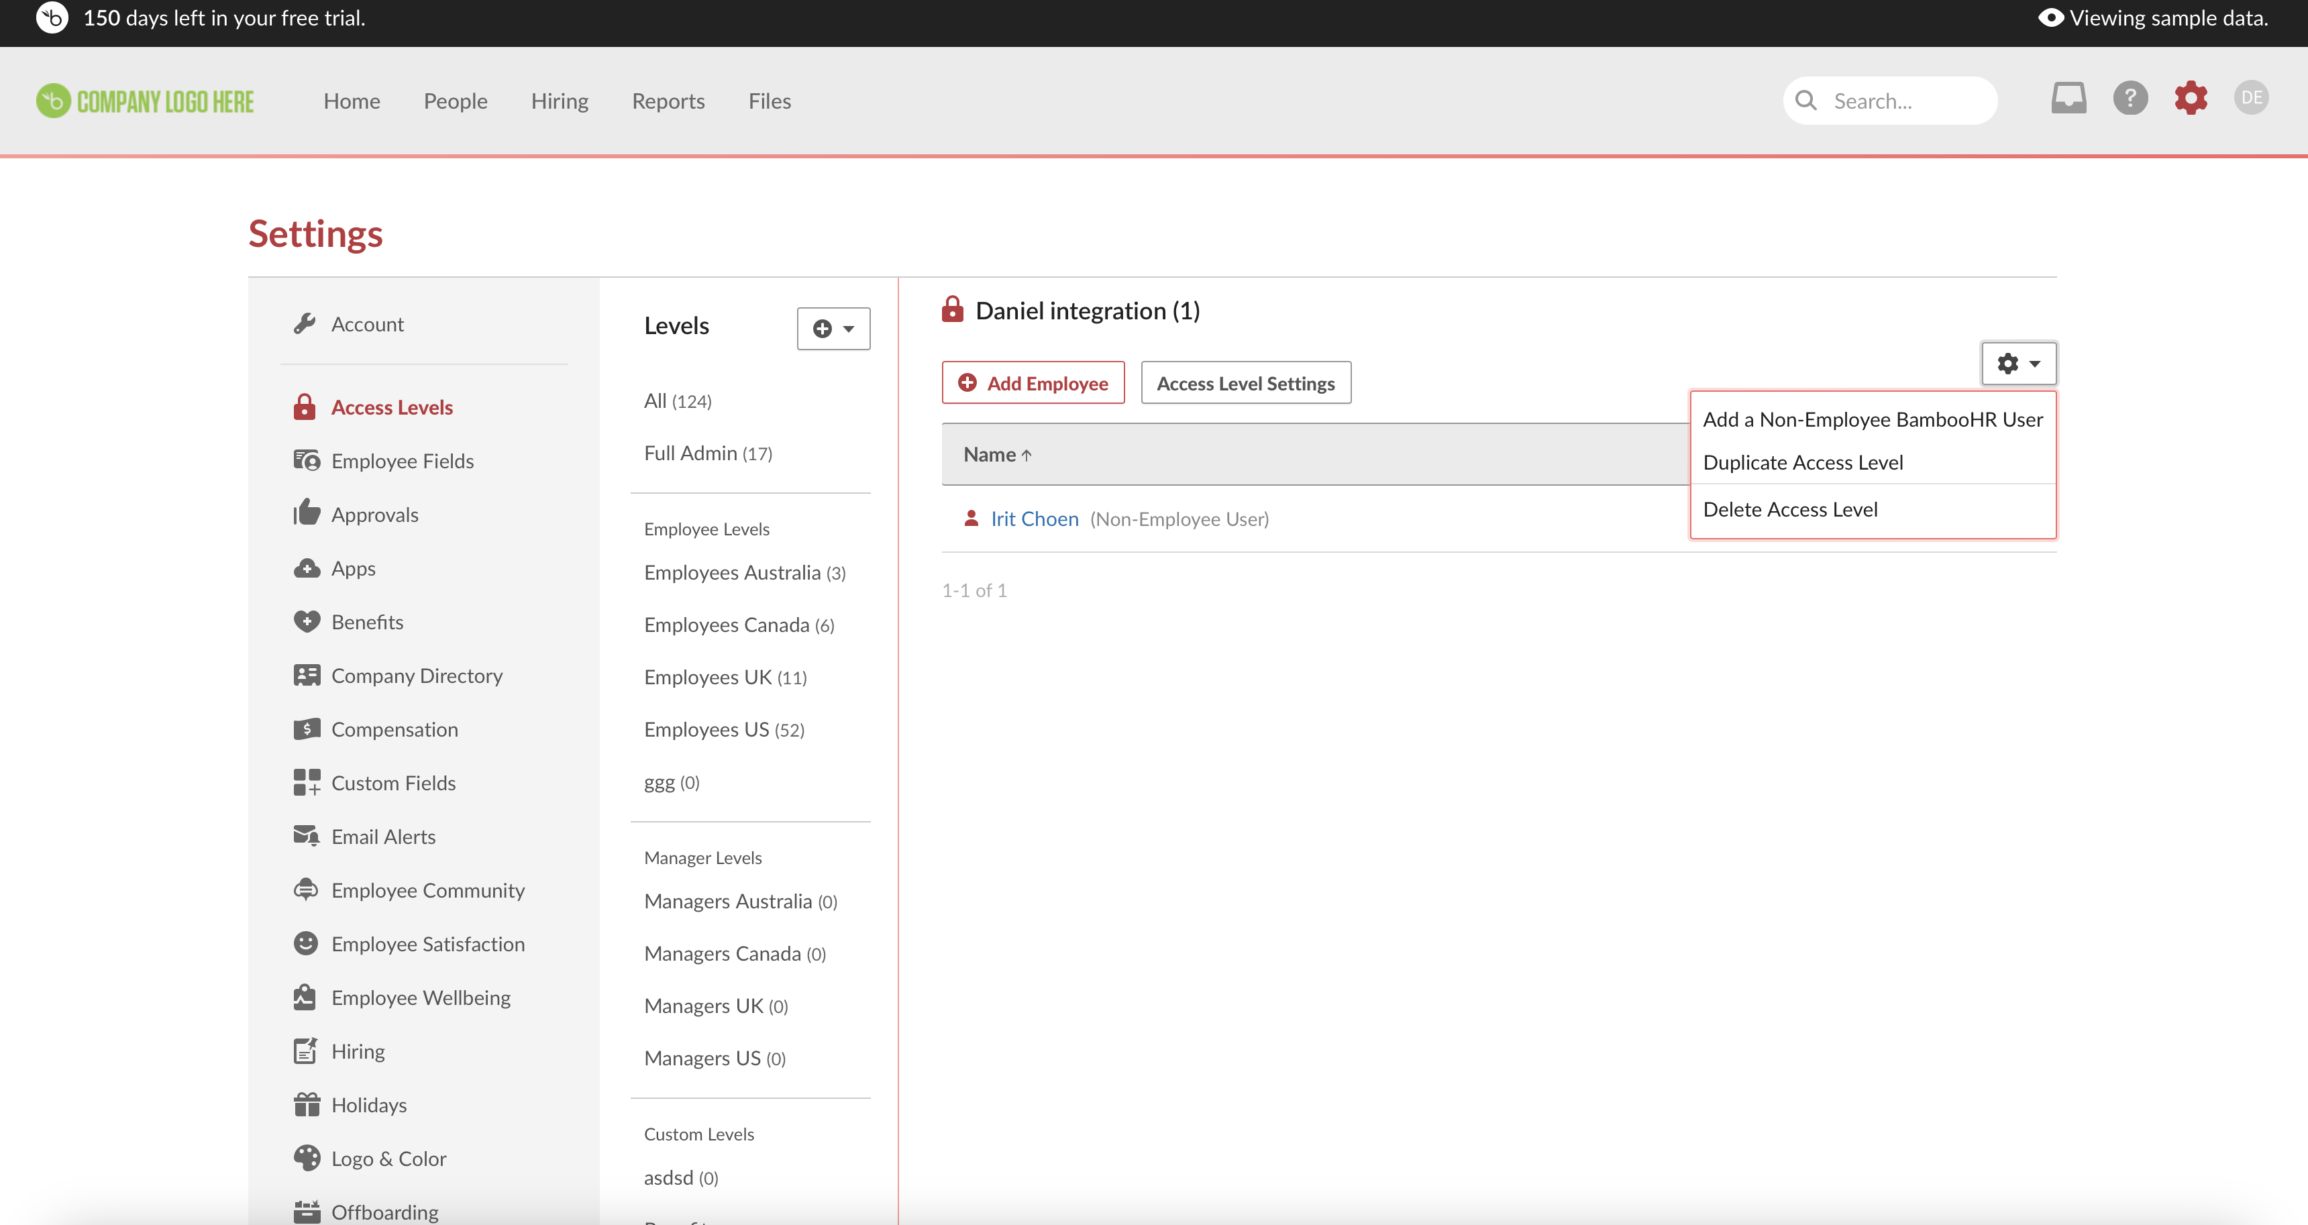Open Employee Community settings
This screenshot has height=1225, width=2308.
pyautogui.click(x=409, y=891)
